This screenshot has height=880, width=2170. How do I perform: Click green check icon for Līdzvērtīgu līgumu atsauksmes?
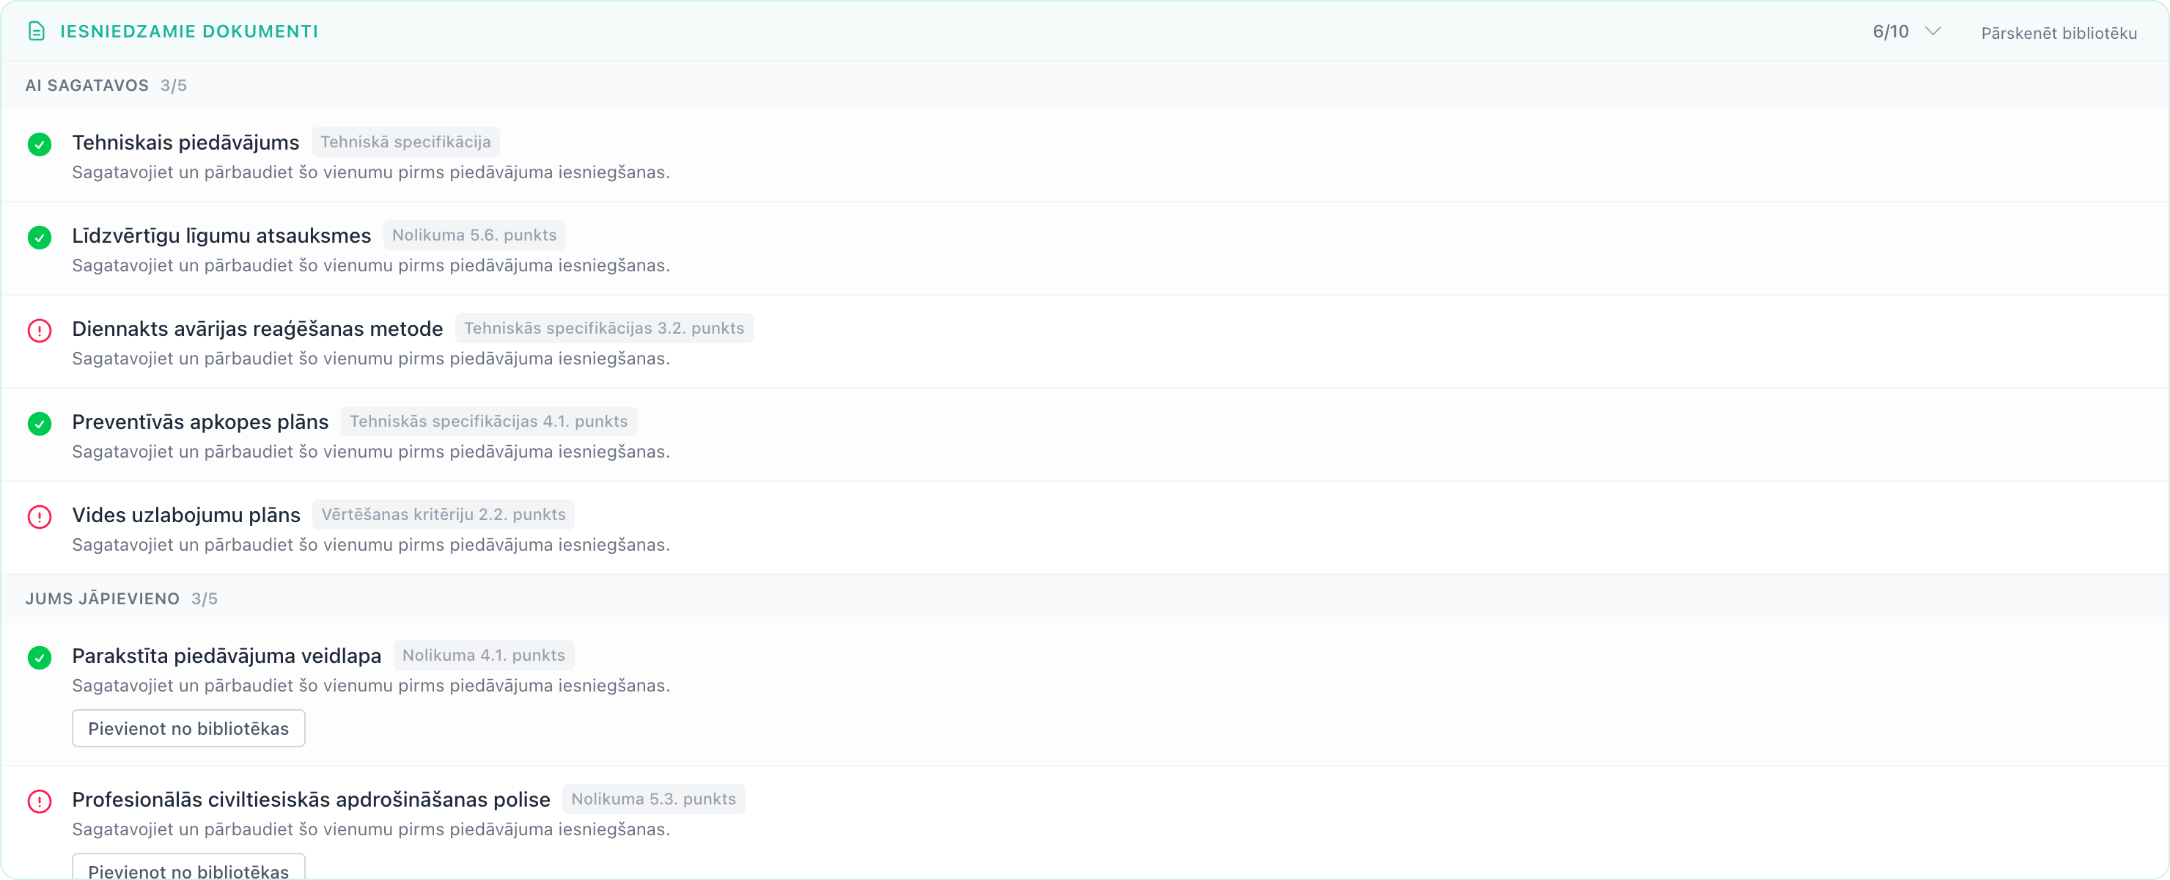point(40,238)
